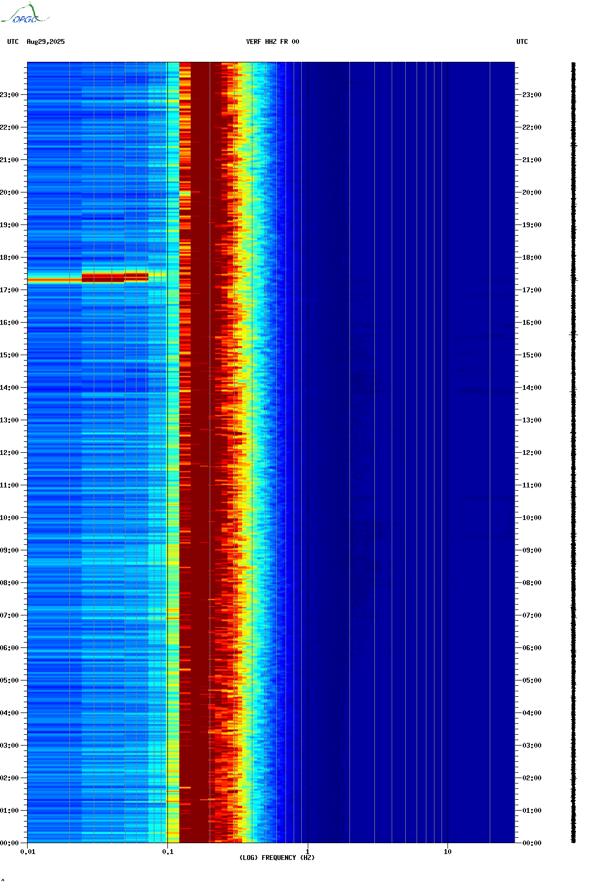The width and height of the screenshot is (597, 886).
Task: Click the station title VERF HHZ FR 00
Action: point(272,42)
